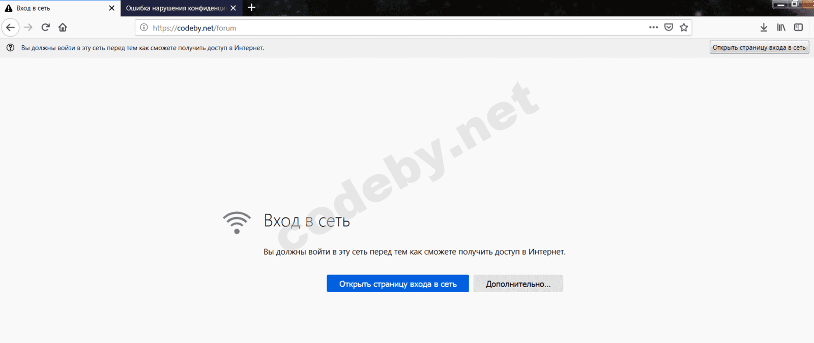Image resolution: width=814 pixels, height=343 pixels.
Task: Open the downloads panel
Action: [x=764, y=27]
